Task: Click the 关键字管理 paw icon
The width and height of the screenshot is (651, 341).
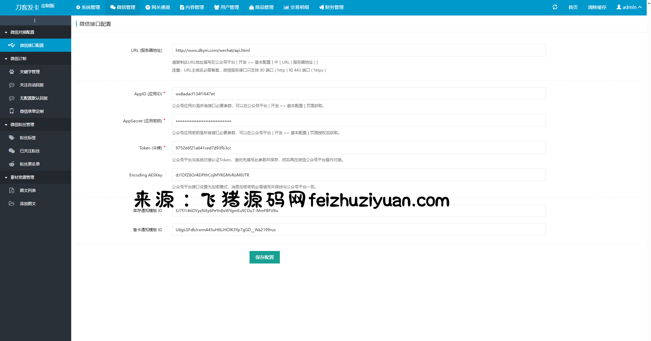Action: (12, 72)
